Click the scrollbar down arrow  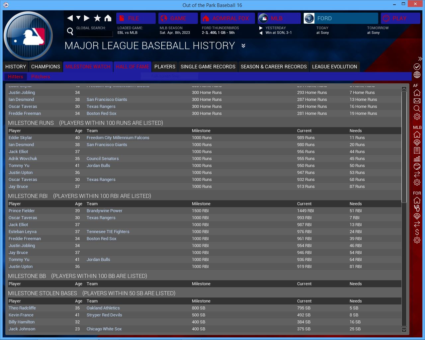click(x=404, y=330)
